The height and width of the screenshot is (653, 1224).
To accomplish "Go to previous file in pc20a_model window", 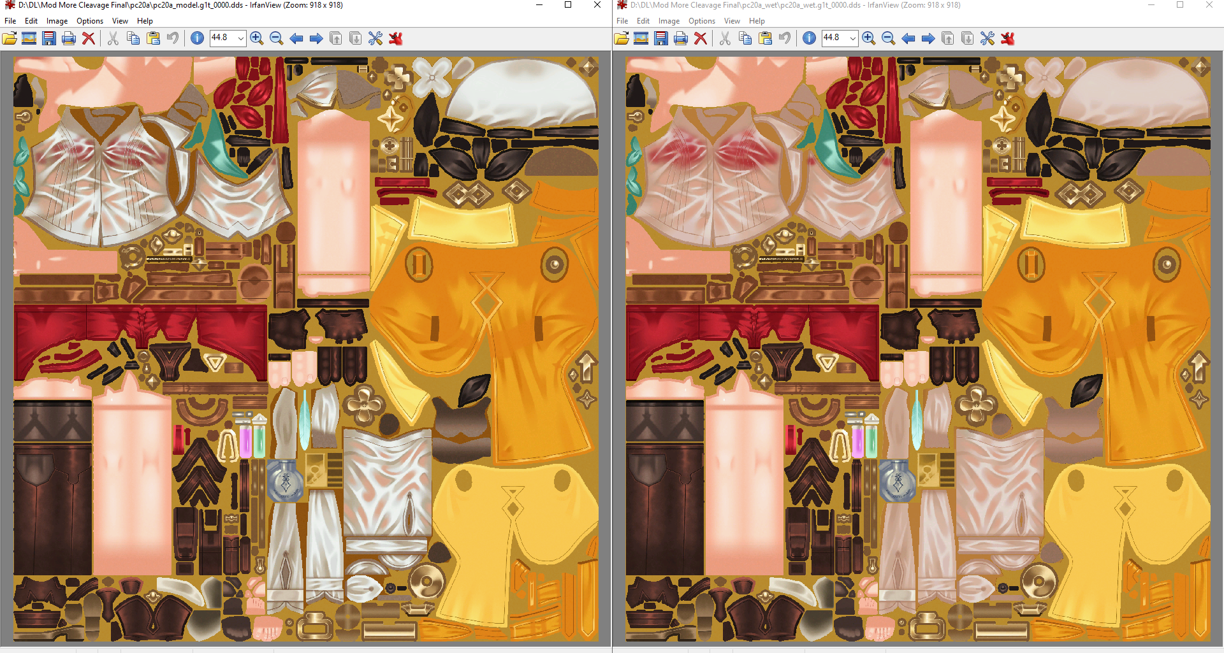I will click(x=296, y=38).
